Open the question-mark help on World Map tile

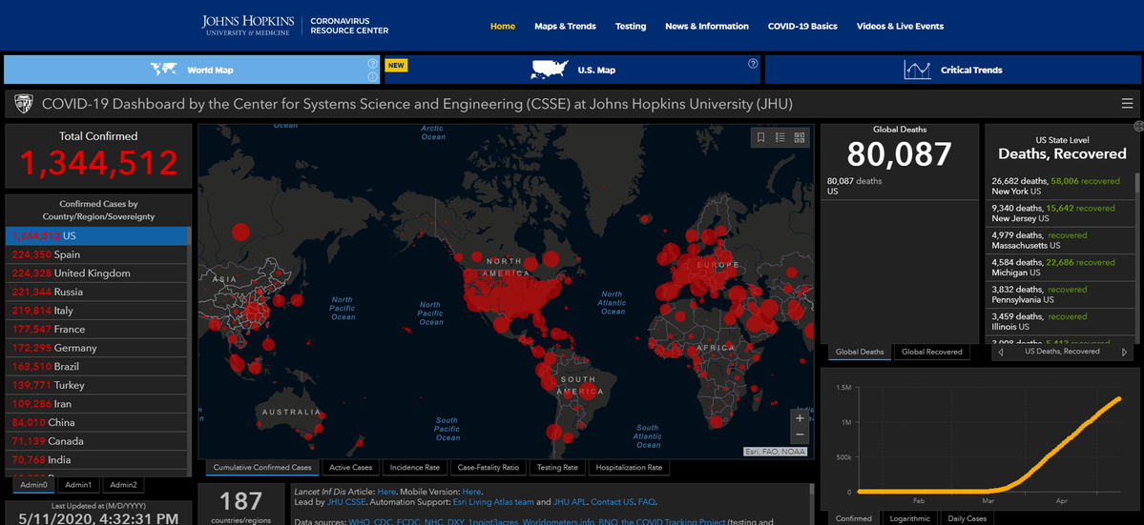(373, 63)
